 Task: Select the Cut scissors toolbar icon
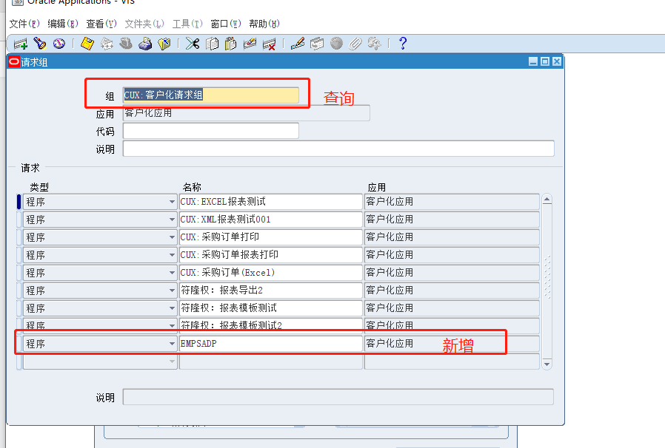click(x=193, y=44)
